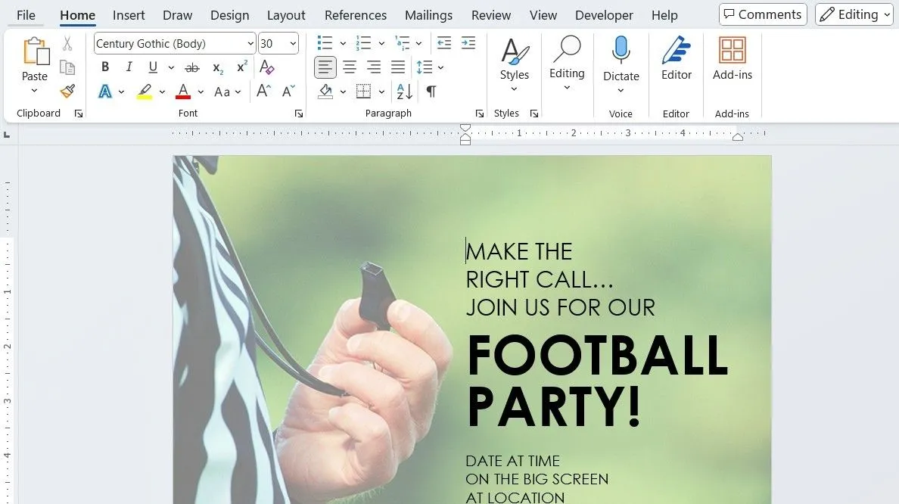Launch the Font settings dialog
The width and height of the screenshot is (899, 504).
pyautogui.click(x=299, y=113)
